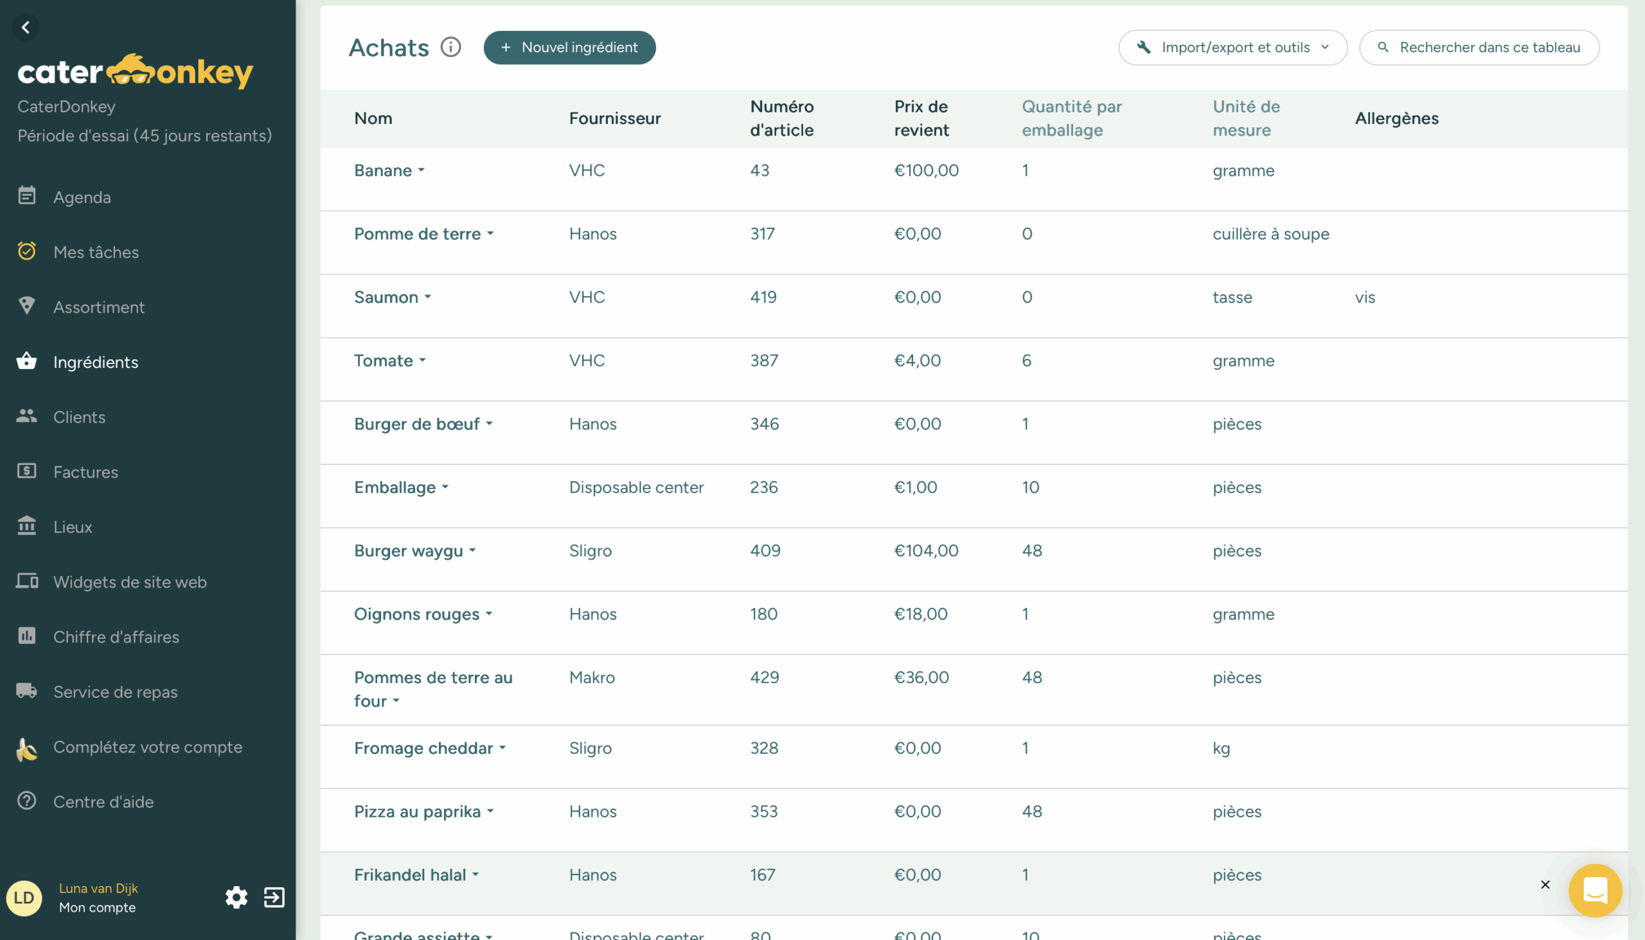Open the chat support bubble

[1595, 891]
